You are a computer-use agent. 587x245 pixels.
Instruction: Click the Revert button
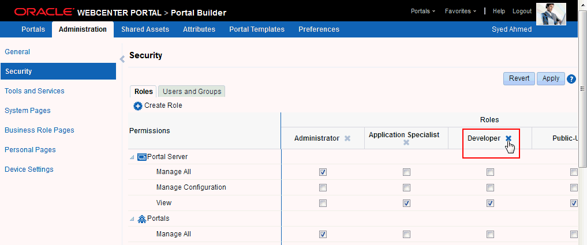[519, 78]
